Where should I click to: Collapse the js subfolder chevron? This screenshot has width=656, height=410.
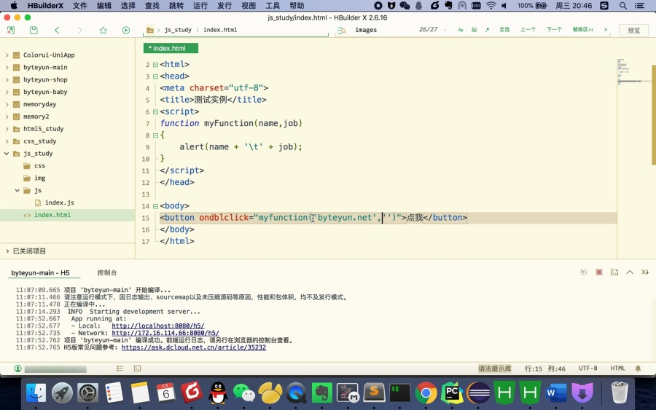[x=17, y=190]
